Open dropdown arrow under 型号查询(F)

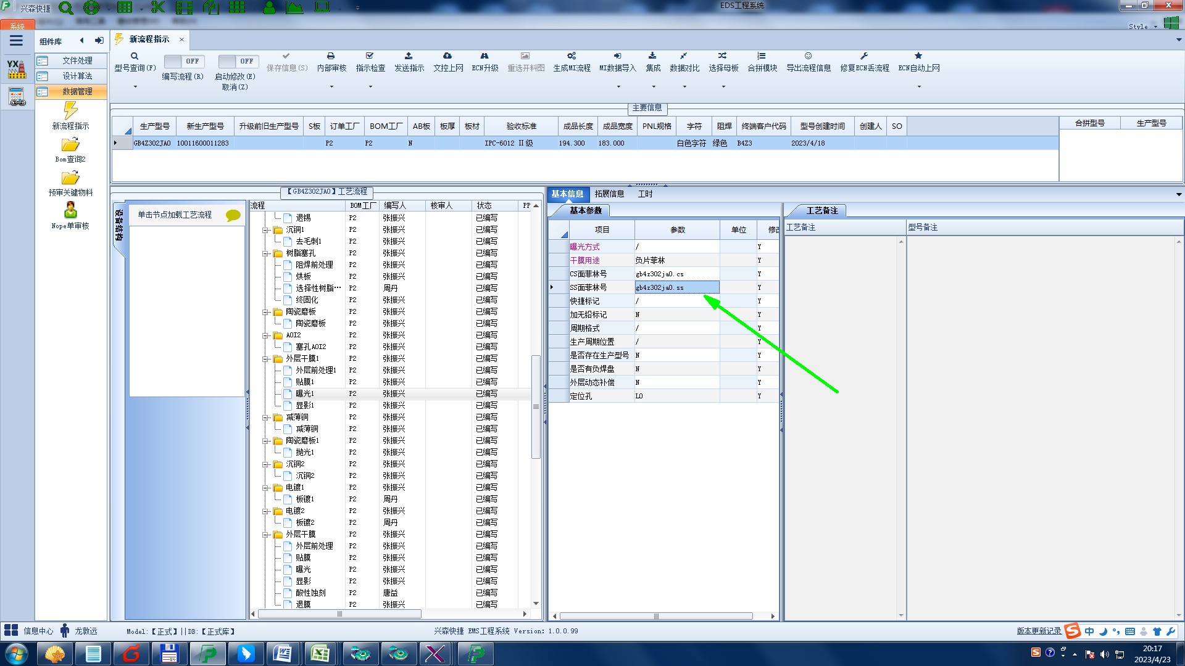coord(135,86)
